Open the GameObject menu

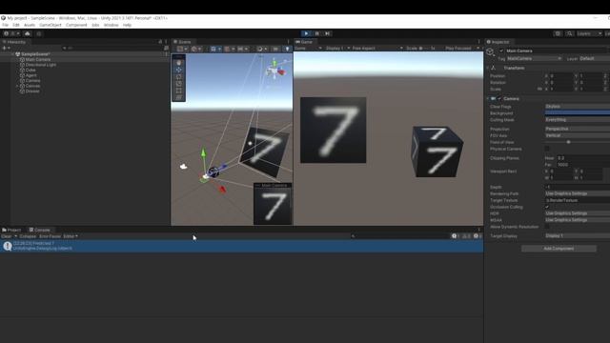[51, 25]
